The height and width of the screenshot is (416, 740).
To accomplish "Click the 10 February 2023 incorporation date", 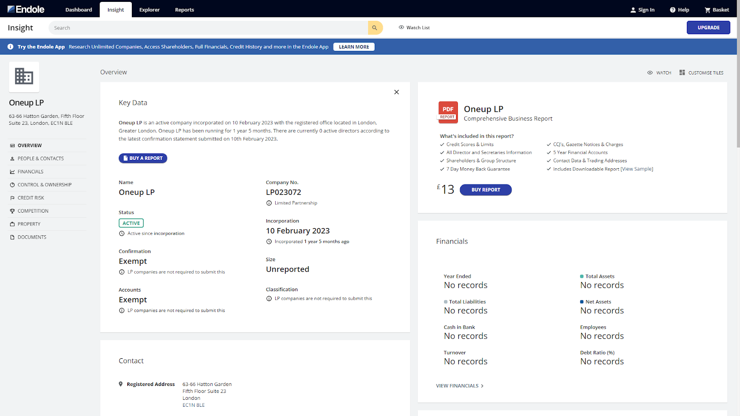I will click(298, 231).
